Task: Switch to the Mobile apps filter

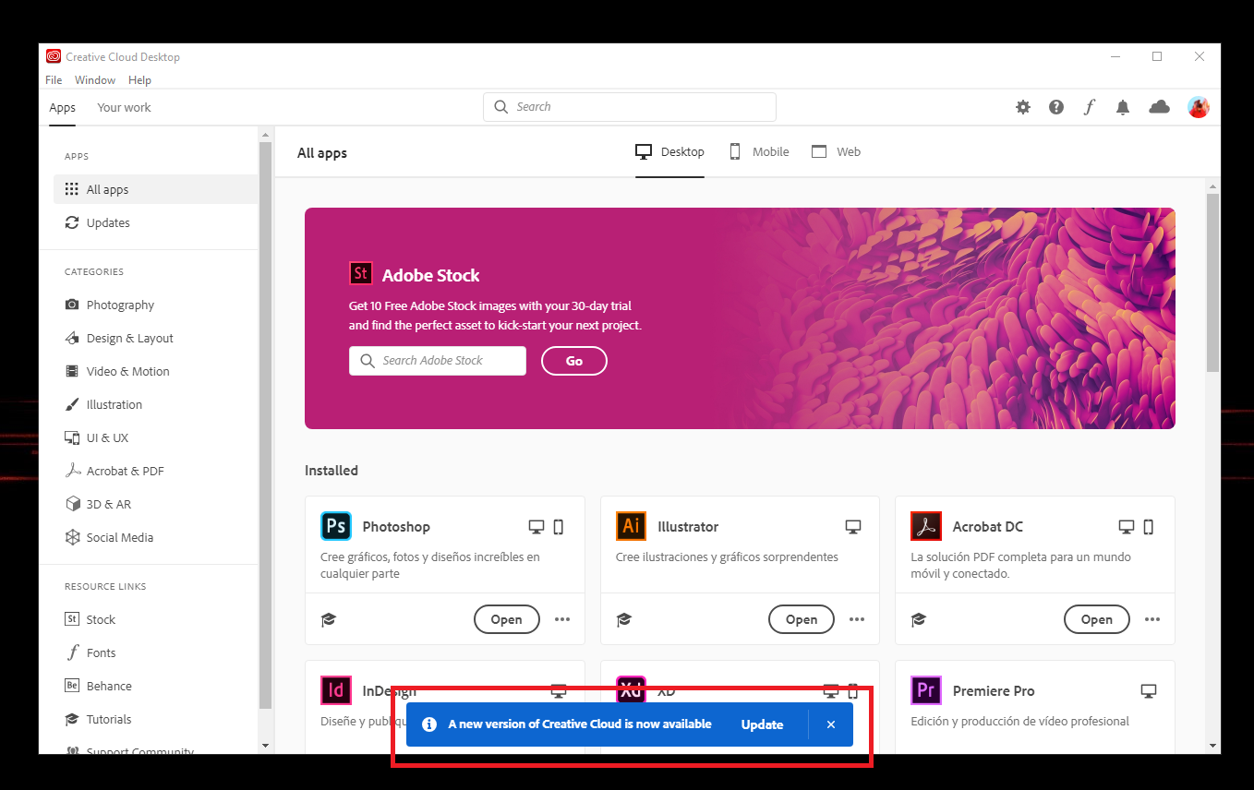Action: point(759,151)
